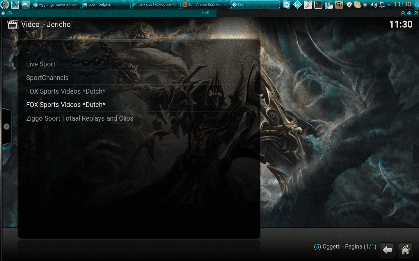The image size is (419, 261).
Task: Launch Dolphin from the panel shortcut
Action: point(26,4)
